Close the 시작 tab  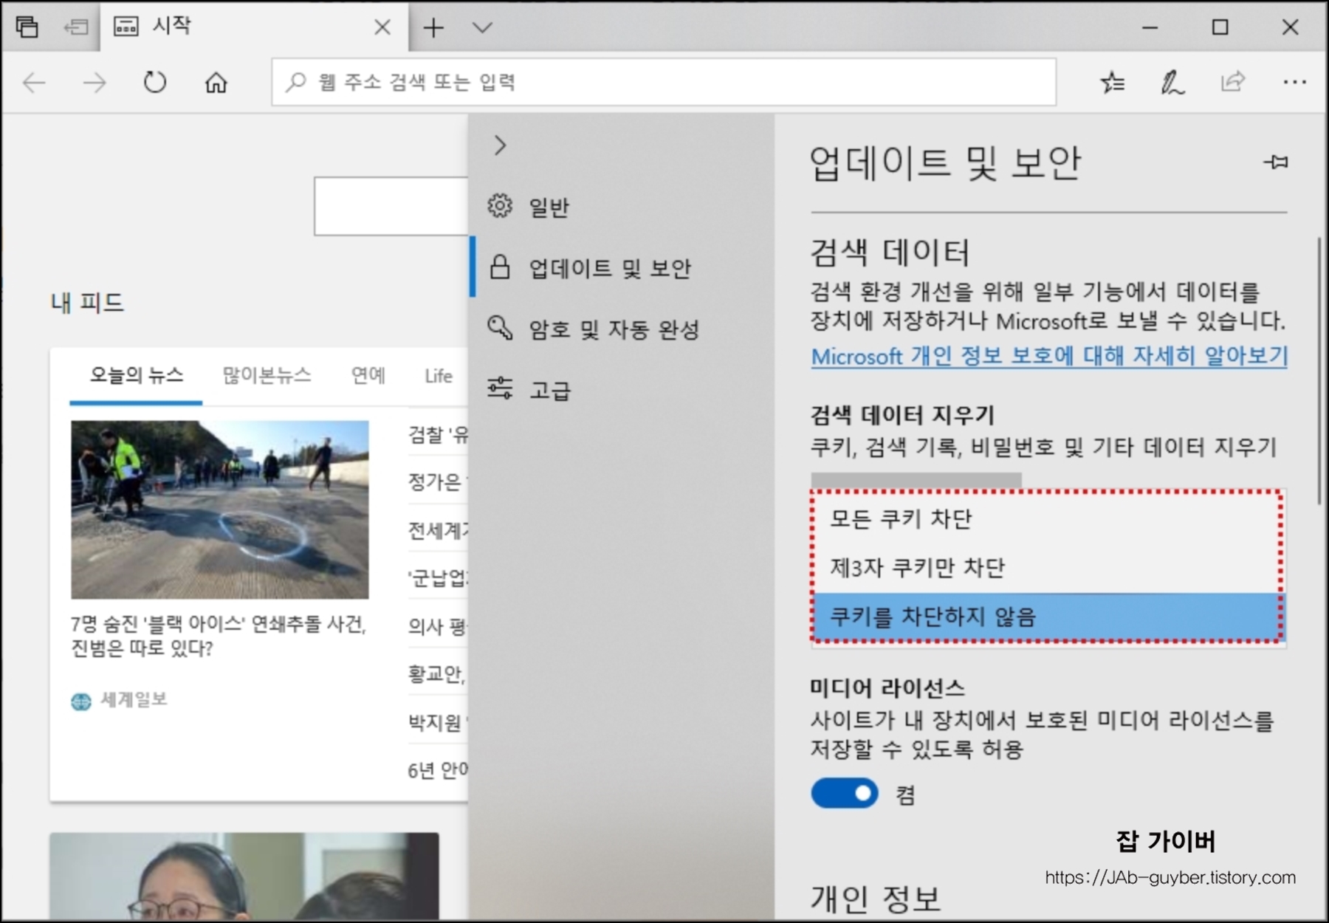pos(382,27)
